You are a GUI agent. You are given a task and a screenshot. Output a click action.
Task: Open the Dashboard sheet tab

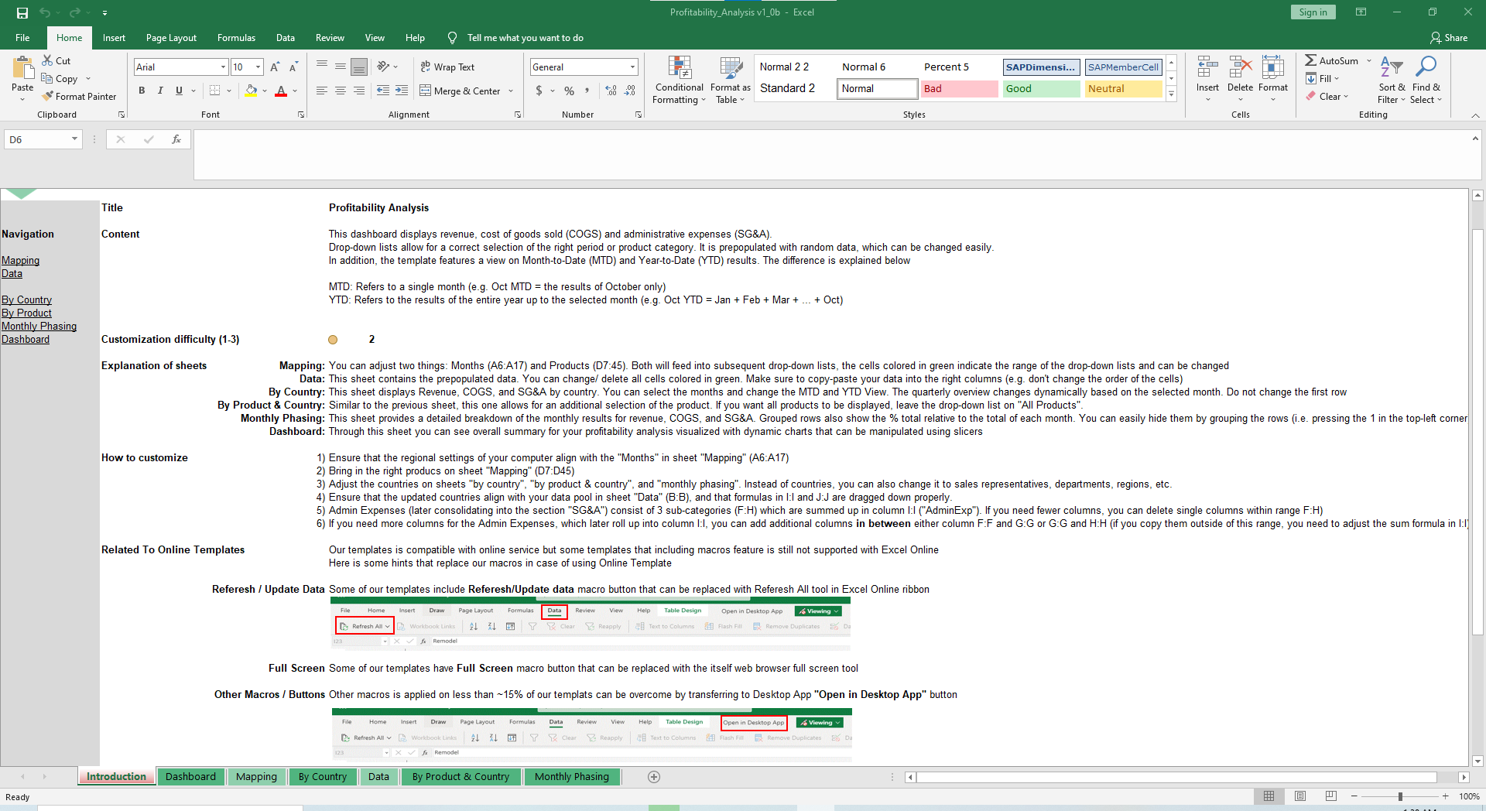(190, 777)
